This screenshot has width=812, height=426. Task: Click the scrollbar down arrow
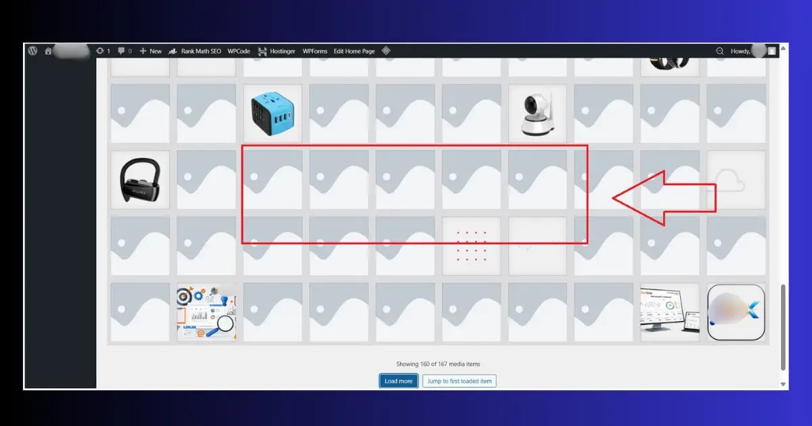[784, 384]
